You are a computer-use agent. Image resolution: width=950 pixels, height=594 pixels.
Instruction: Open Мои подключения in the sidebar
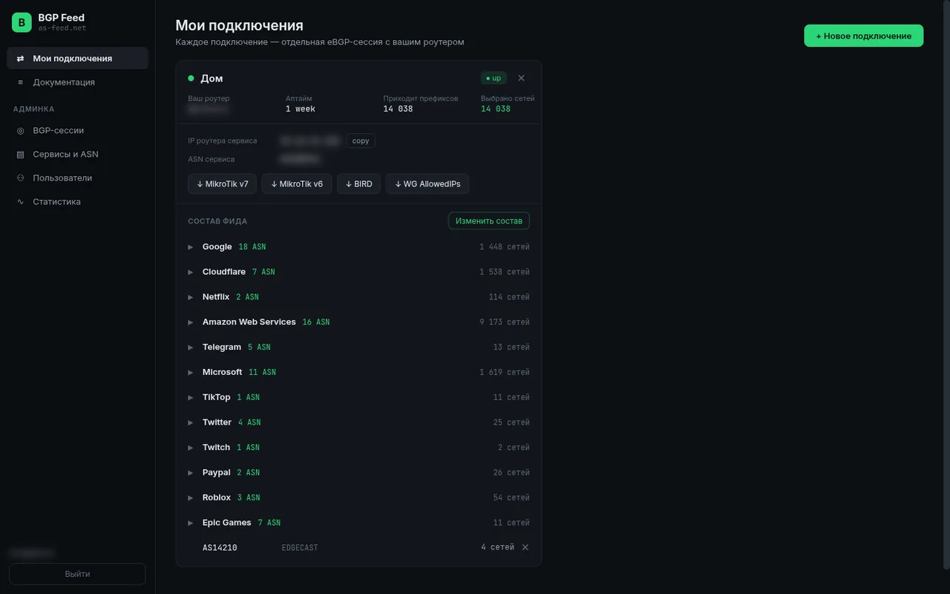click(77, 59)
